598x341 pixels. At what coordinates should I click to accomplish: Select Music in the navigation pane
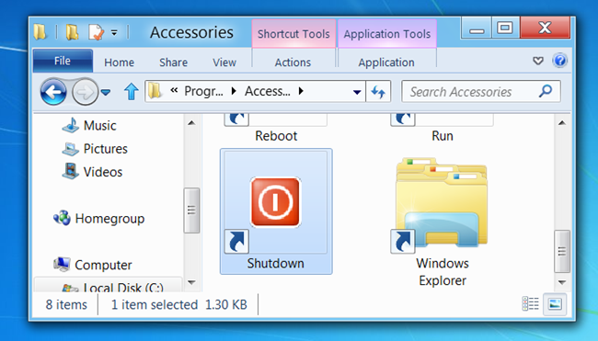pos(99,125)
